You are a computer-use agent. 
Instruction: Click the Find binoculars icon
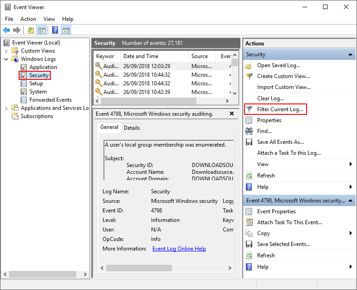tap(249, 131)
